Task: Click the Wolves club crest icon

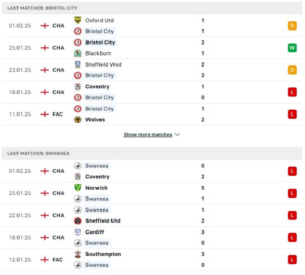Action: (78, 119)
